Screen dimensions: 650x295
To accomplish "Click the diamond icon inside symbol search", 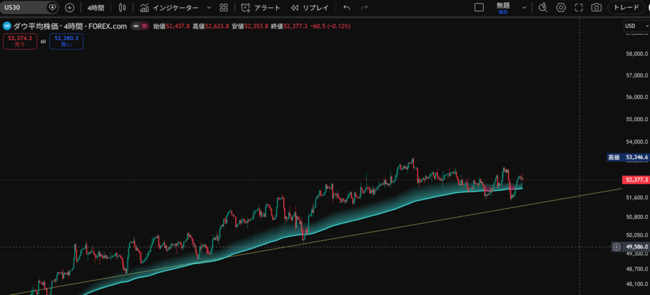I will (52, 8).
